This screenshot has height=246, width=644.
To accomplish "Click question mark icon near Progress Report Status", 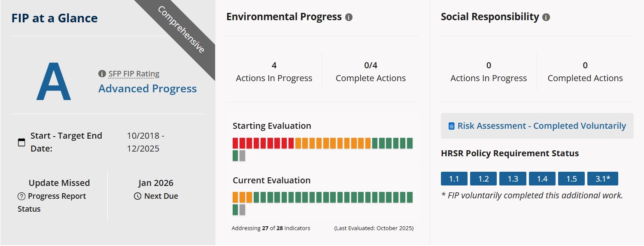I will pos(21,196).
